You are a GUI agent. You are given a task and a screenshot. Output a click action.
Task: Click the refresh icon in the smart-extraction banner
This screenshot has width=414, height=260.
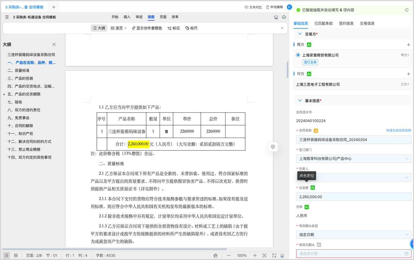[x=407, y=10]
